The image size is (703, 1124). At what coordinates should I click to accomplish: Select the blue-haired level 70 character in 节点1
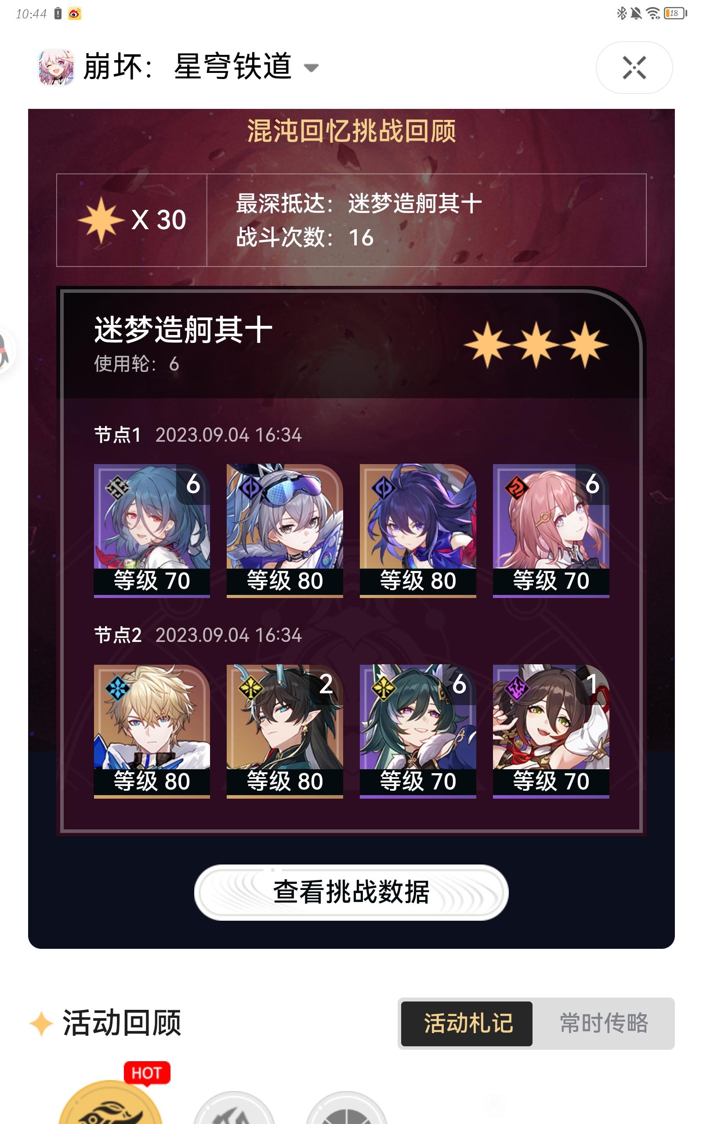click(152, 530)
